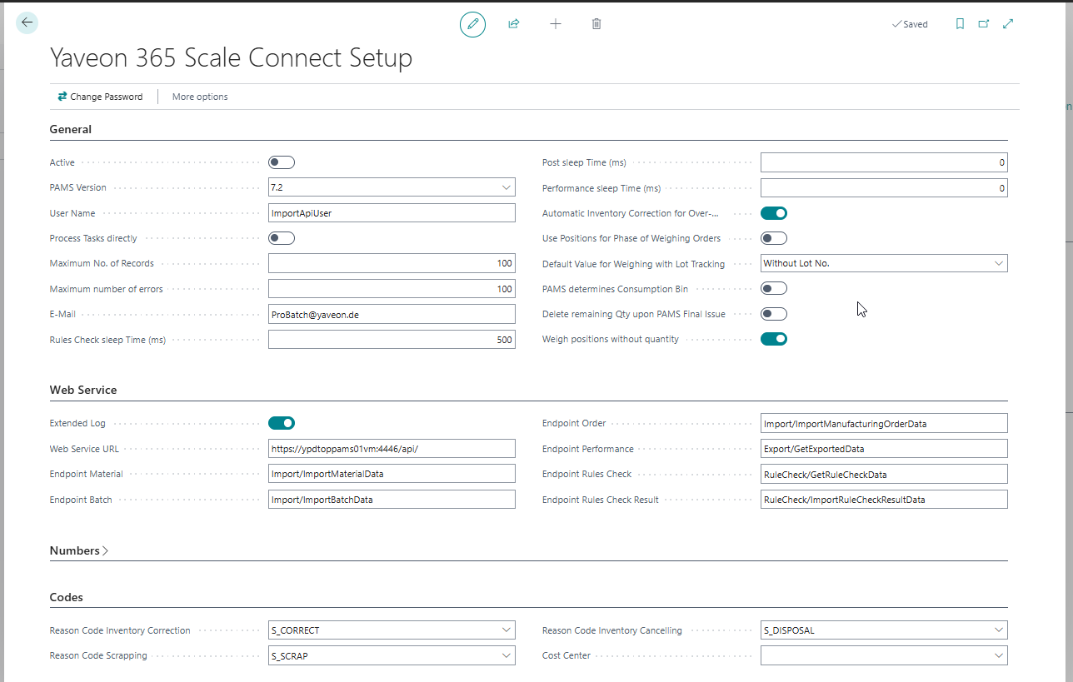Click the Web Service URL field
The height and width of the screenshot is (682, 1073).
pos(392,448)
